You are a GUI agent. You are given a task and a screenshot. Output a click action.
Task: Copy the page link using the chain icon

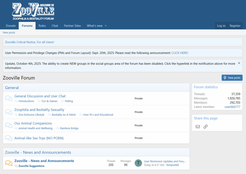pyautogui.click(x=205, y=126)
